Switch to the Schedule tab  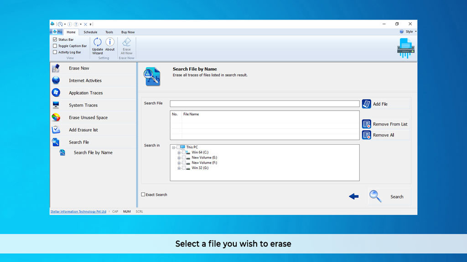point(90,32)
